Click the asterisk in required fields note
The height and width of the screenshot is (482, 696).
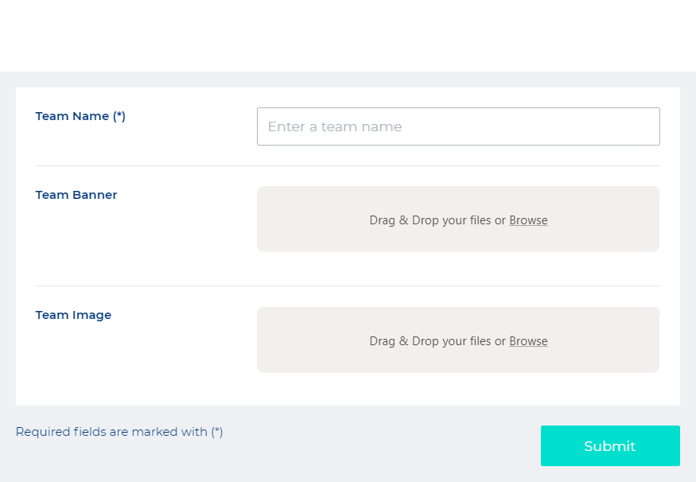216,431
